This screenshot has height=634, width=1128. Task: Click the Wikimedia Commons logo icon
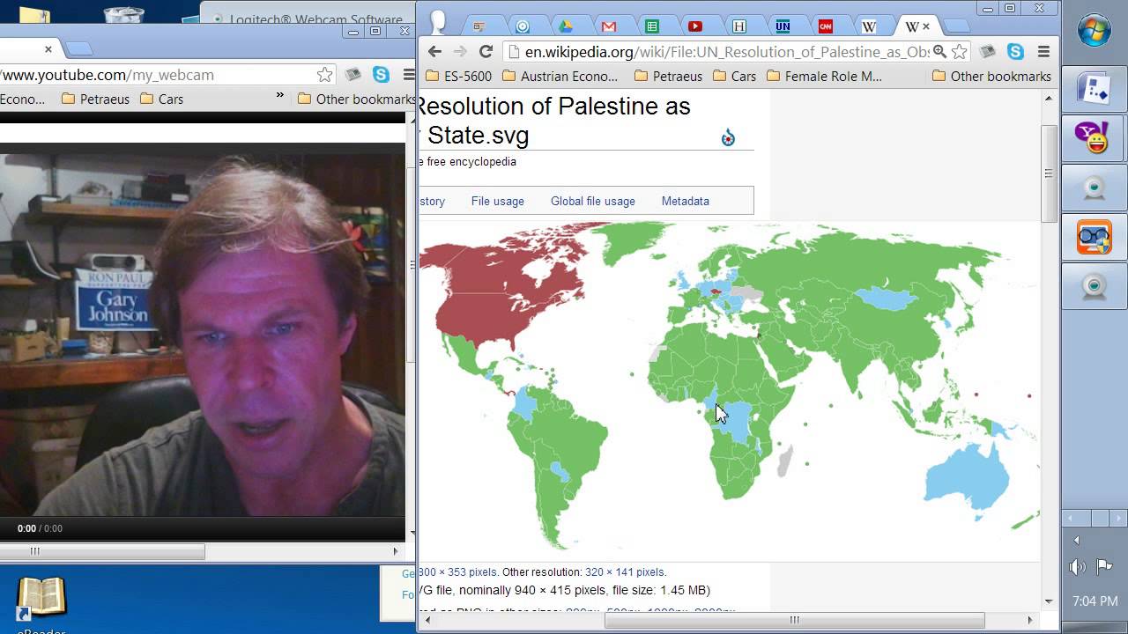tap(728, 137)
